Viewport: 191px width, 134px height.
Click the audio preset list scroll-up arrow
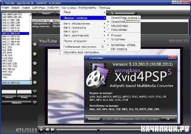(x=31, y=14)
